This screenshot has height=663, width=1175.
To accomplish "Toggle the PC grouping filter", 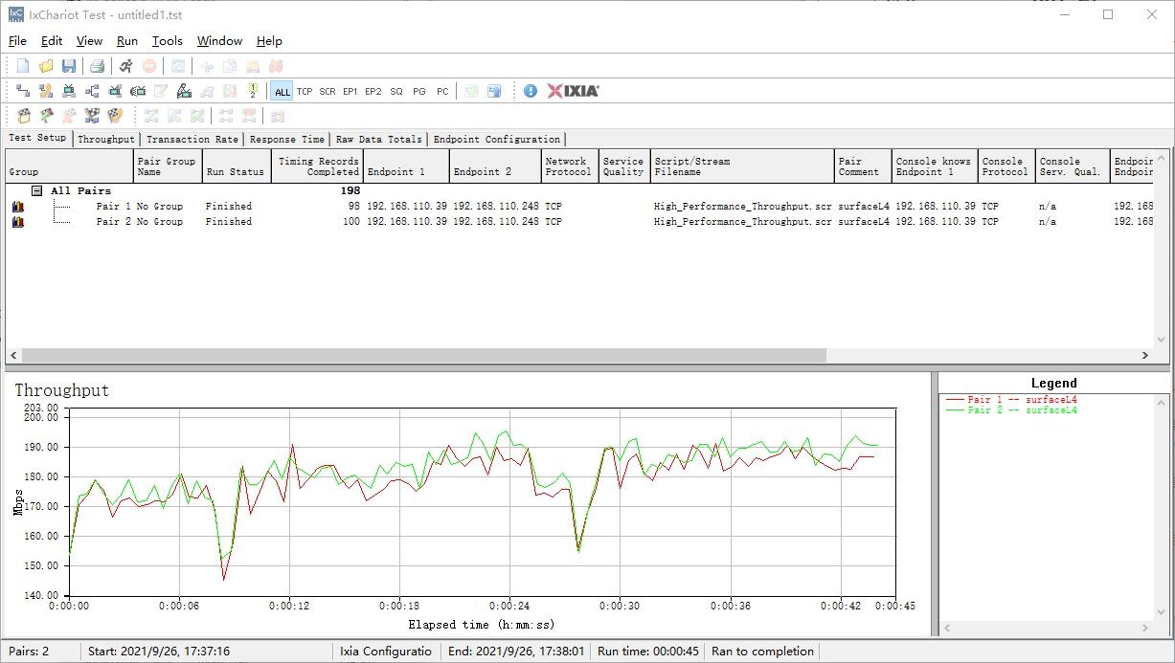I will click(442, 92).
